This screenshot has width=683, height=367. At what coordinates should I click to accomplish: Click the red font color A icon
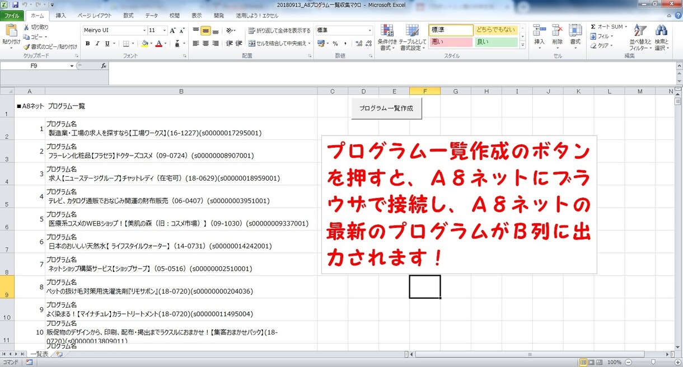[159, 44]
